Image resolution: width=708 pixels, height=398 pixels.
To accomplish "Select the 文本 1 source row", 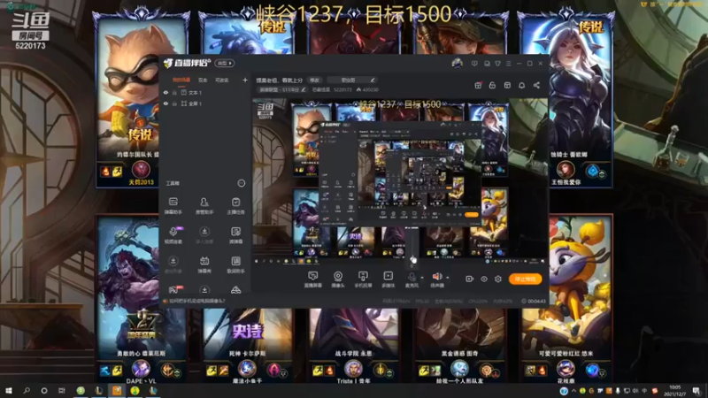I will [206, 93].
